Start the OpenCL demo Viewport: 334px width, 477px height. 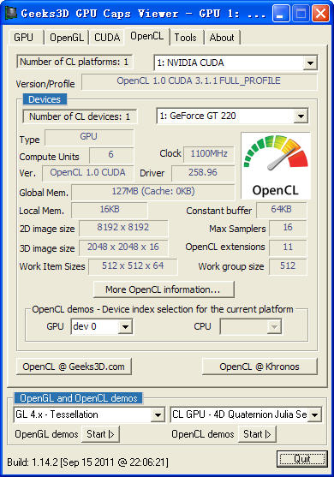pos(257,434)
